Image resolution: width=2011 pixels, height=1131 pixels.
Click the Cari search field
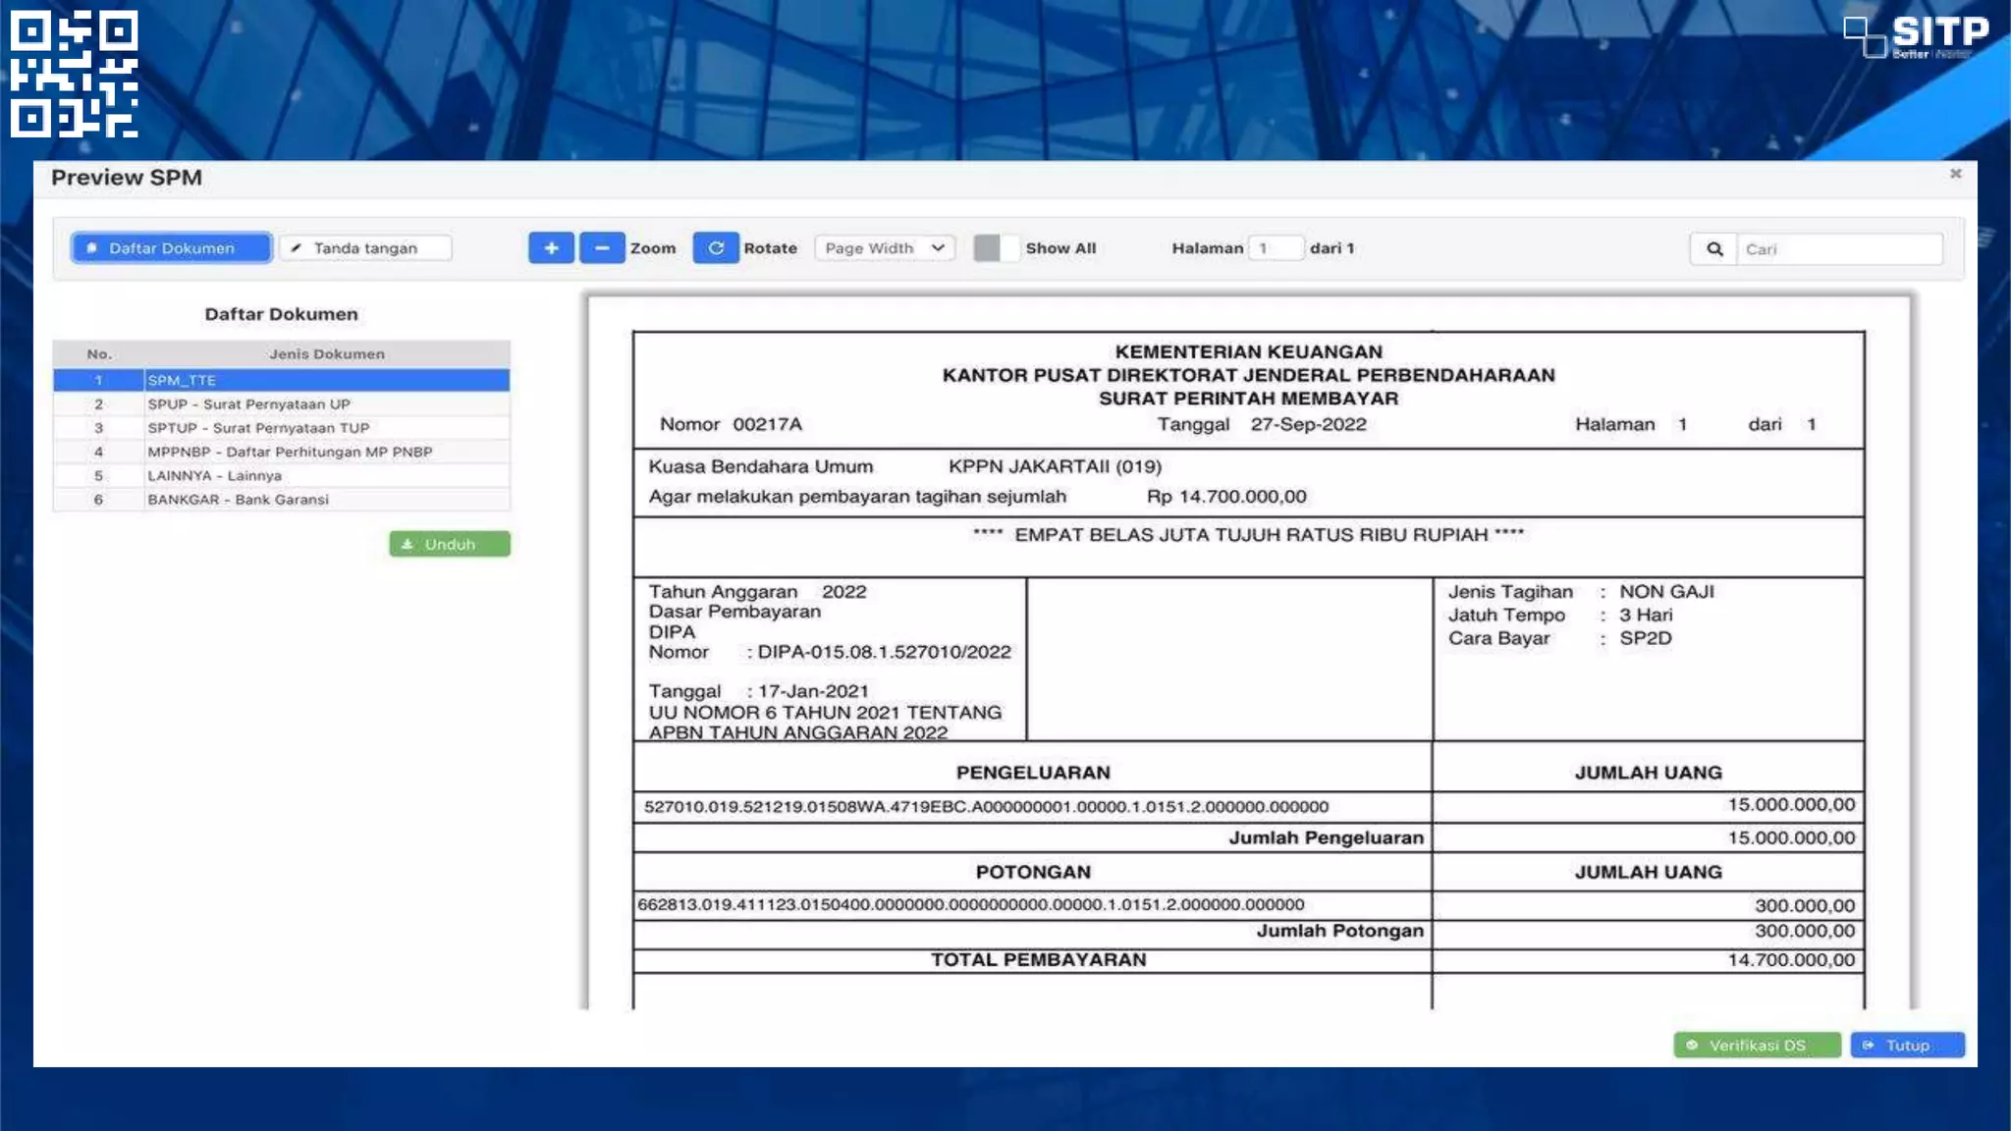click(x=1838, y=249)
